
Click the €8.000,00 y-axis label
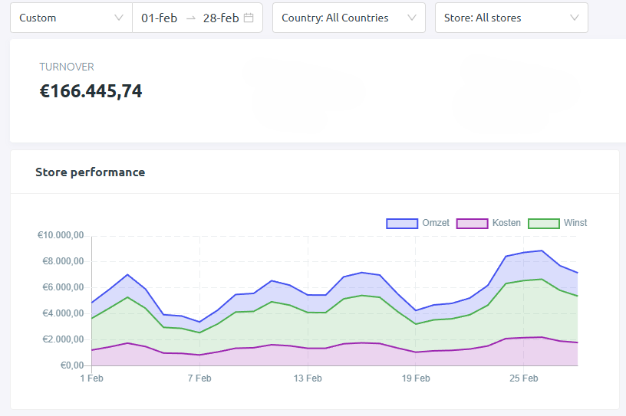coord(63,261)
